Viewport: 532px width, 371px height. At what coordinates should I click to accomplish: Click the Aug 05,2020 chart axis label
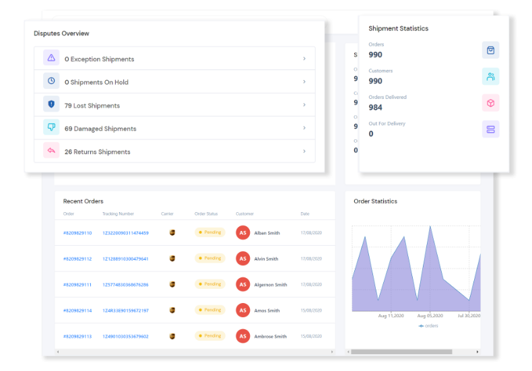tap(430, 316)
